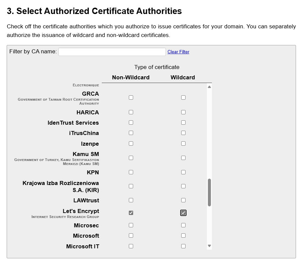Enable KPN for Non-Wildcard certificates
Image resolution: width=302 pixels, height=263 pixels.
131,172
